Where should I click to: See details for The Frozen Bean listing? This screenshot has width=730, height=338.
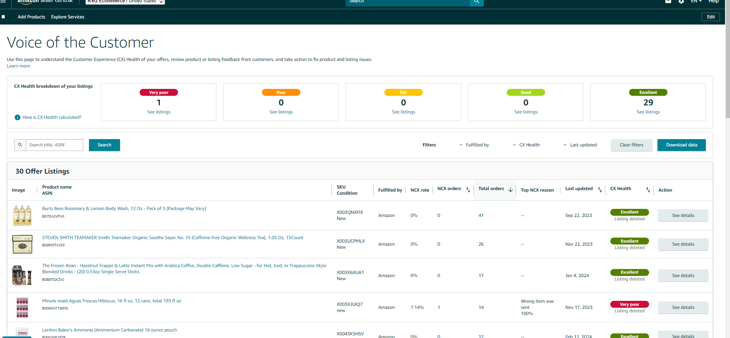[683, 276]
